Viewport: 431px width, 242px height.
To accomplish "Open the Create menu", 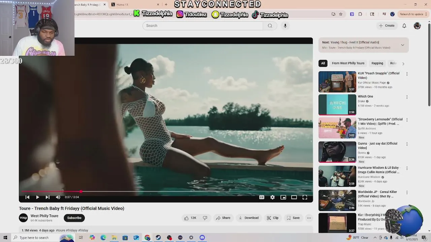I will click(387, 26).
